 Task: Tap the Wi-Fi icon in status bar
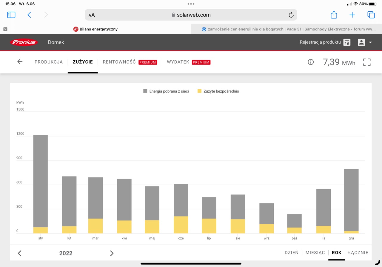coord(356,4)
